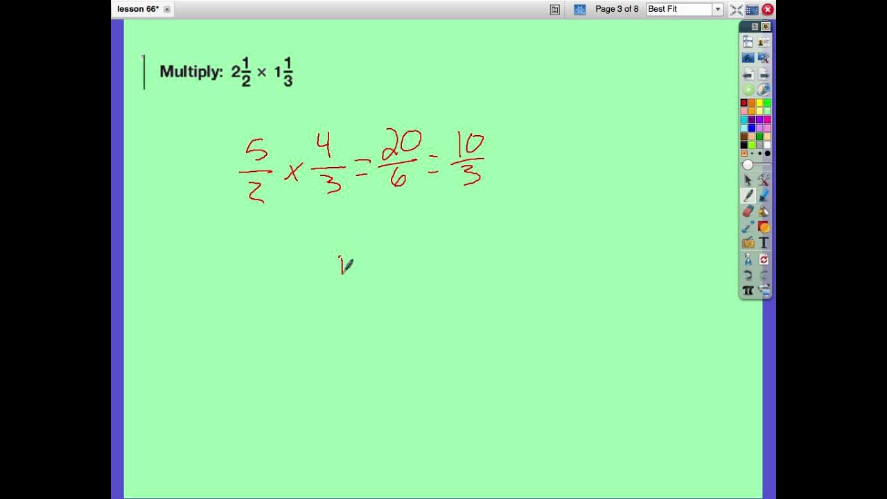Click inside the Best Fit zoom combo box

tap(679, 9)
